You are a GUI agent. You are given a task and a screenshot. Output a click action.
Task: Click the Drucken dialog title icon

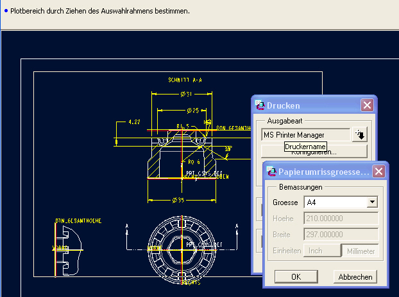pos(260,105)
